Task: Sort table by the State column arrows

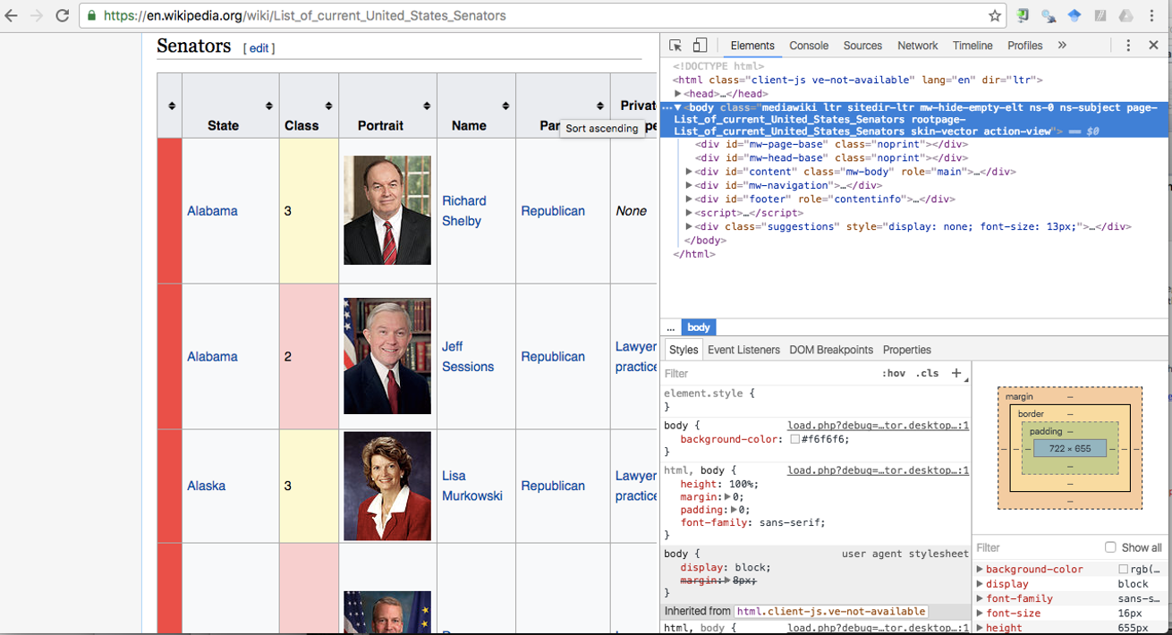Action: 268,106
